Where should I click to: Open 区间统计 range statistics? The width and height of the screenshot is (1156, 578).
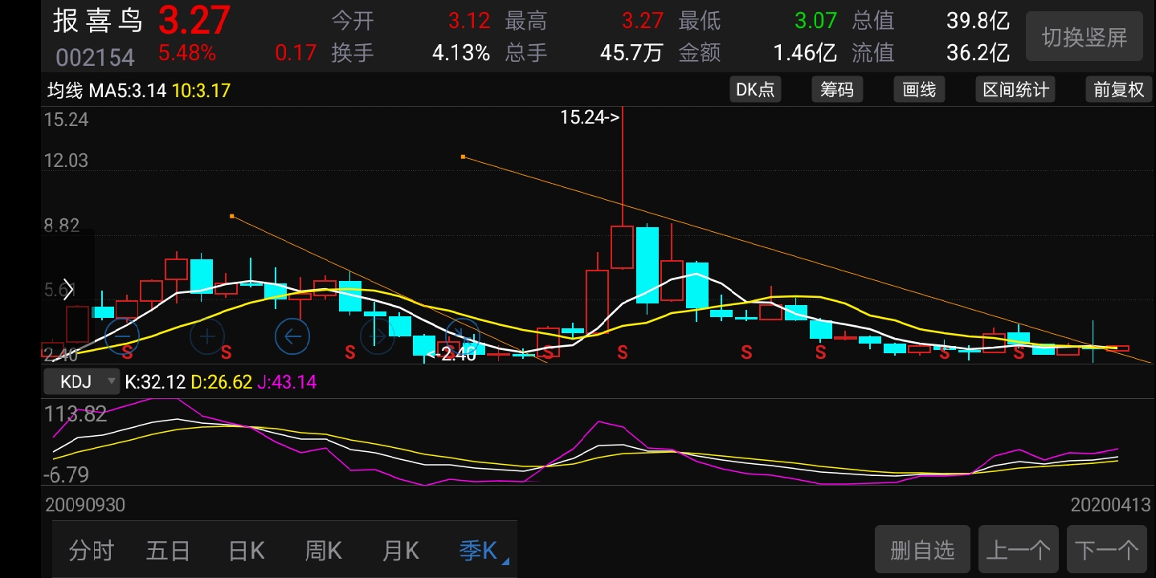point(1015,90)
